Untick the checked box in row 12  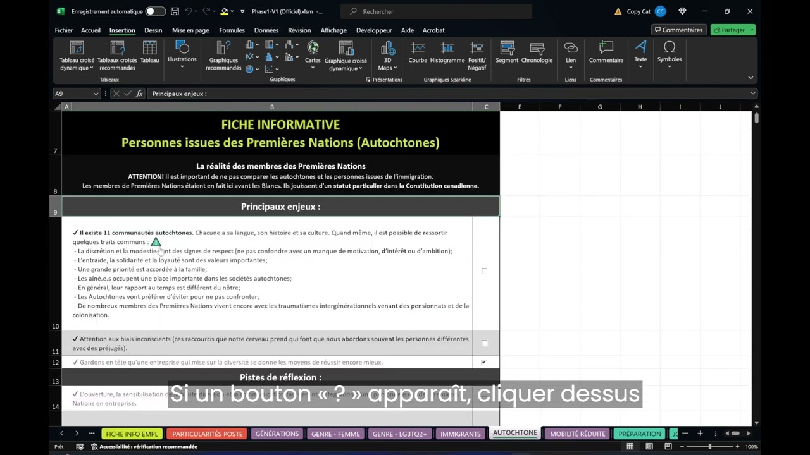click(x=484, y=362)
